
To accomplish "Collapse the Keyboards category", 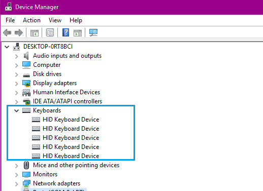I will 16,110.
